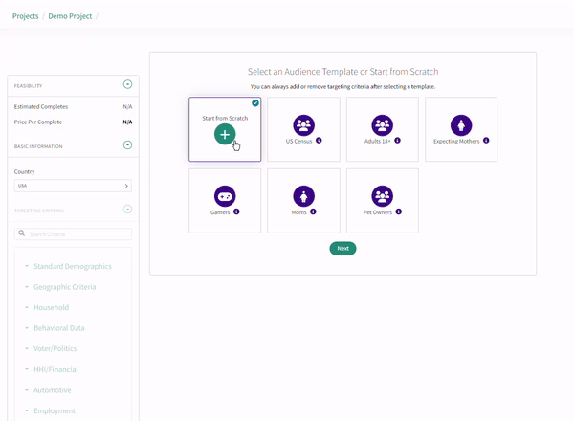
Task: Open the Country USA dropdown
Action: (73, 186)
